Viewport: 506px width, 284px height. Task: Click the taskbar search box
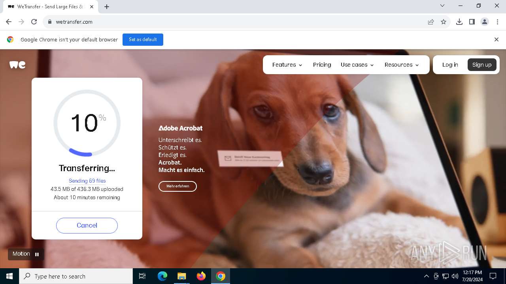(x=76, y=276)
